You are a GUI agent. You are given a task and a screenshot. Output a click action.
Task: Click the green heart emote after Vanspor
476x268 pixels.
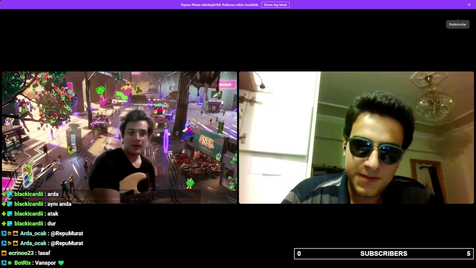tap(61, 263)
